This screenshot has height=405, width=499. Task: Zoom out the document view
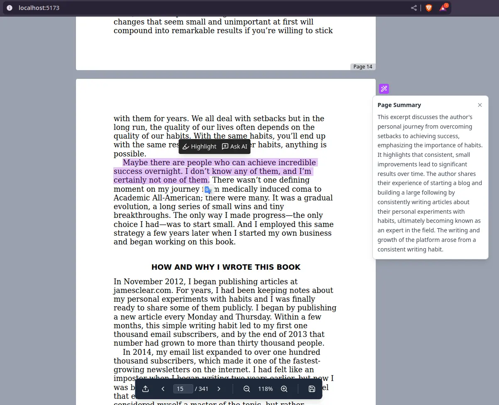[247, 389]
